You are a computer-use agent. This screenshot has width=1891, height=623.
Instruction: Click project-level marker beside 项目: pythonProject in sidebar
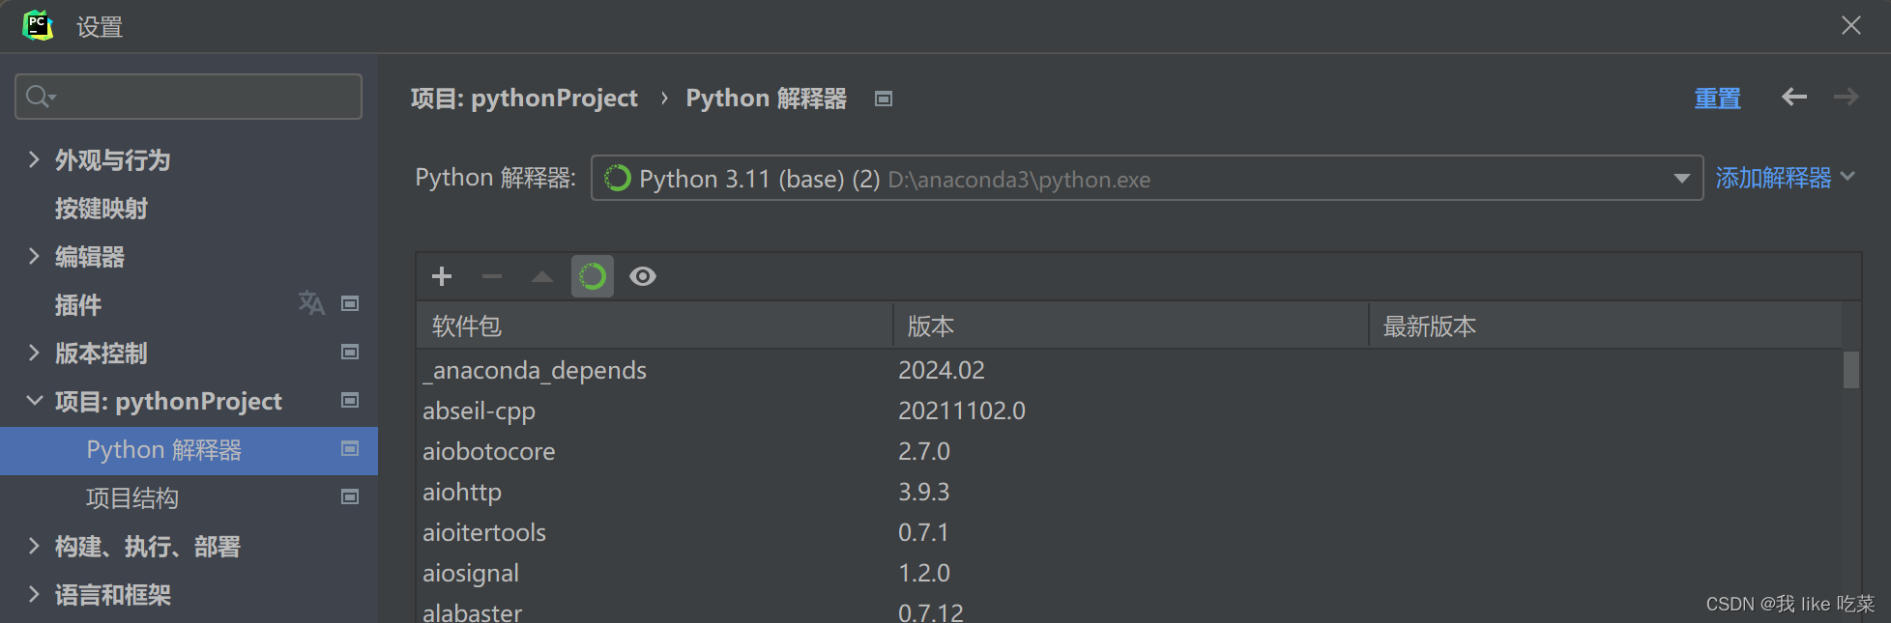point(350,400)
